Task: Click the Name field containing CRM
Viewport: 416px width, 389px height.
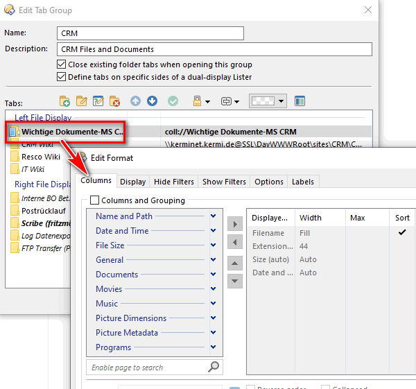Action: pyautogui.click(x=150, y=33)
